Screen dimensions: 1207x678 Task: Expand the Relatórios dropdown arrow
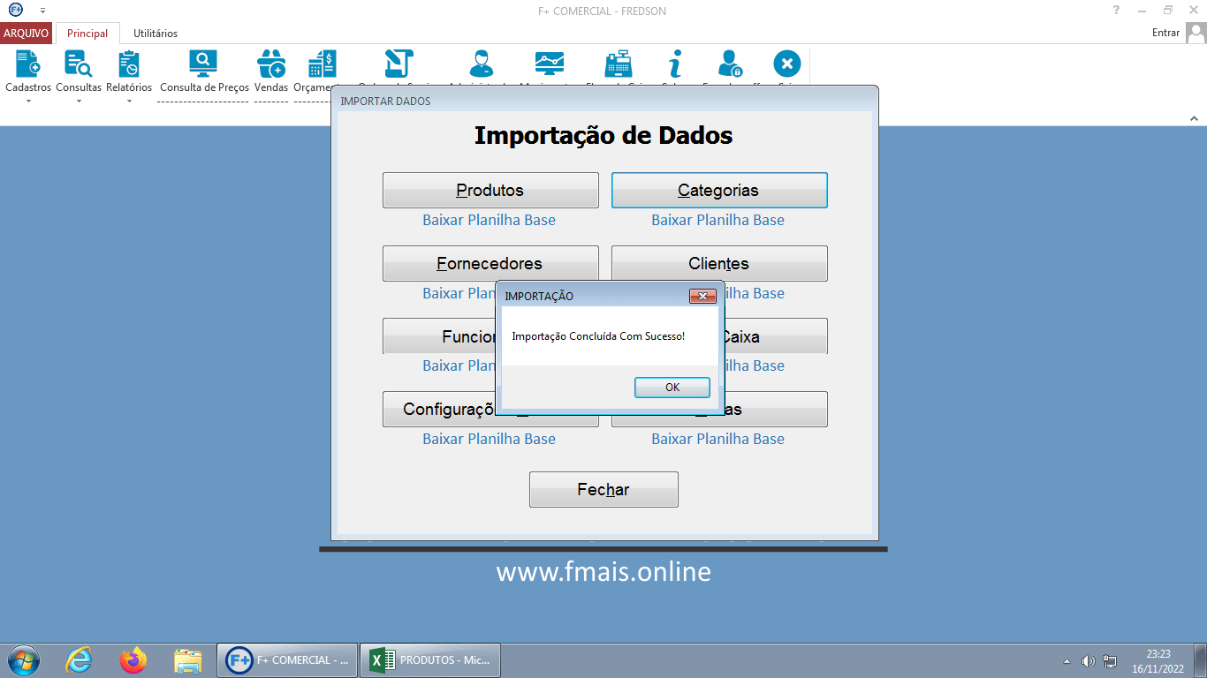pos(129,101)
